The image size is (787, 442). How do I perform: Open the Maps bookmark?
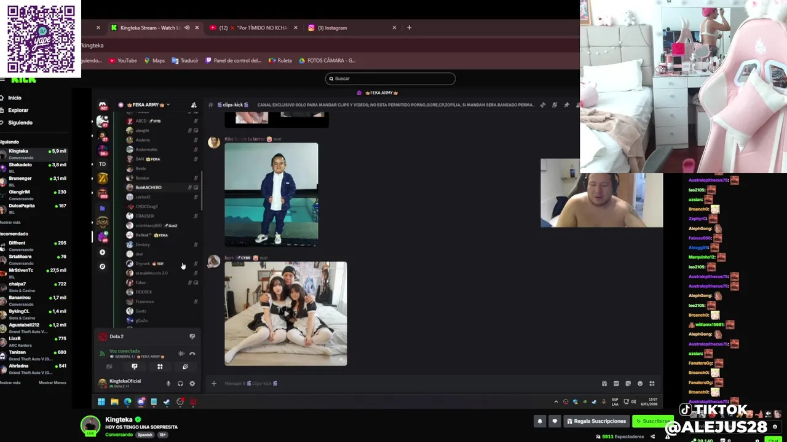click(x=154, y=61)
